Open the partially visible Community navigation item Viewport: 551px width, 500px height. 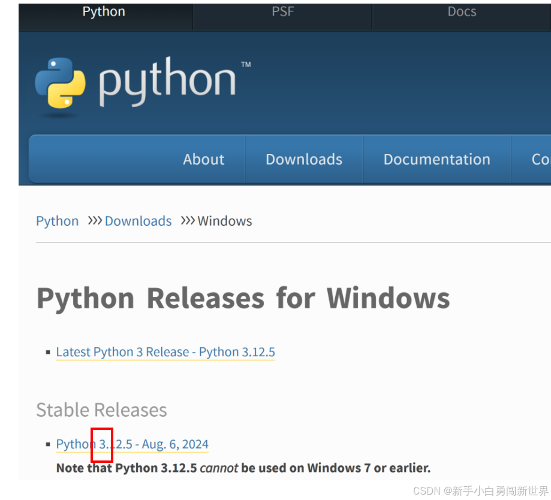538,159
